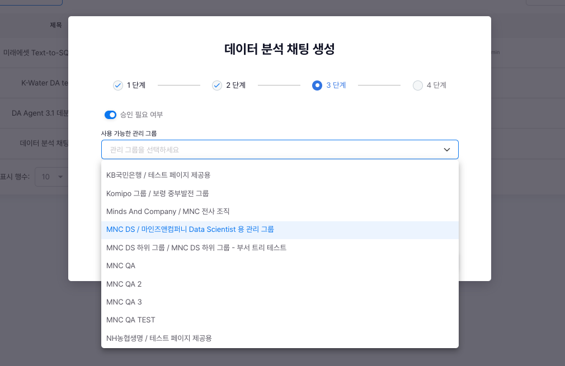
Task: Select MNC DS Data Scientist 용 관리 그룹
Action: click(x=190, y=230)
